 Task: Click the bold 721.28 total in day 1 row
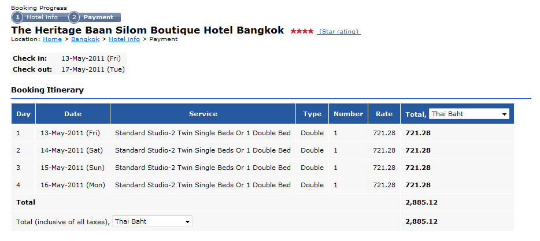click(x=418, y=133)
